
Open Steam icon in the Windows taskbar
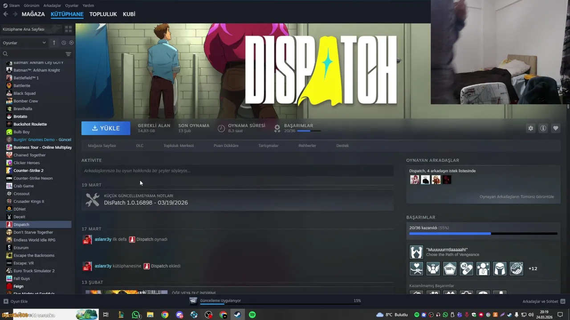pyautogui.click(x=238, y=315)
